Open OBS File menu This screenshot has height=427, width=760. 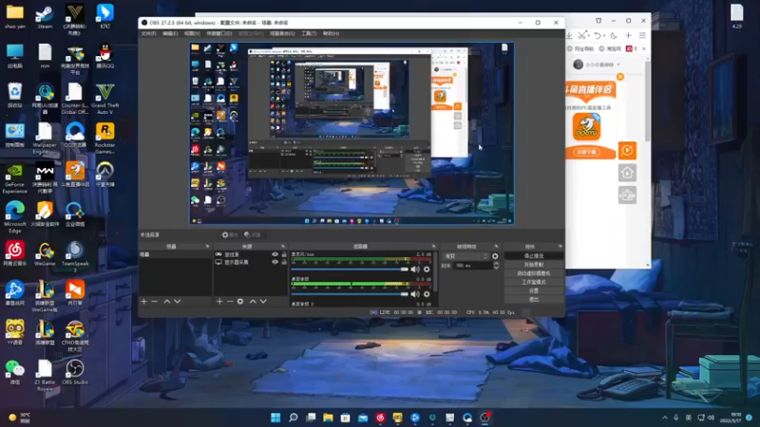[x=148, y=33]
